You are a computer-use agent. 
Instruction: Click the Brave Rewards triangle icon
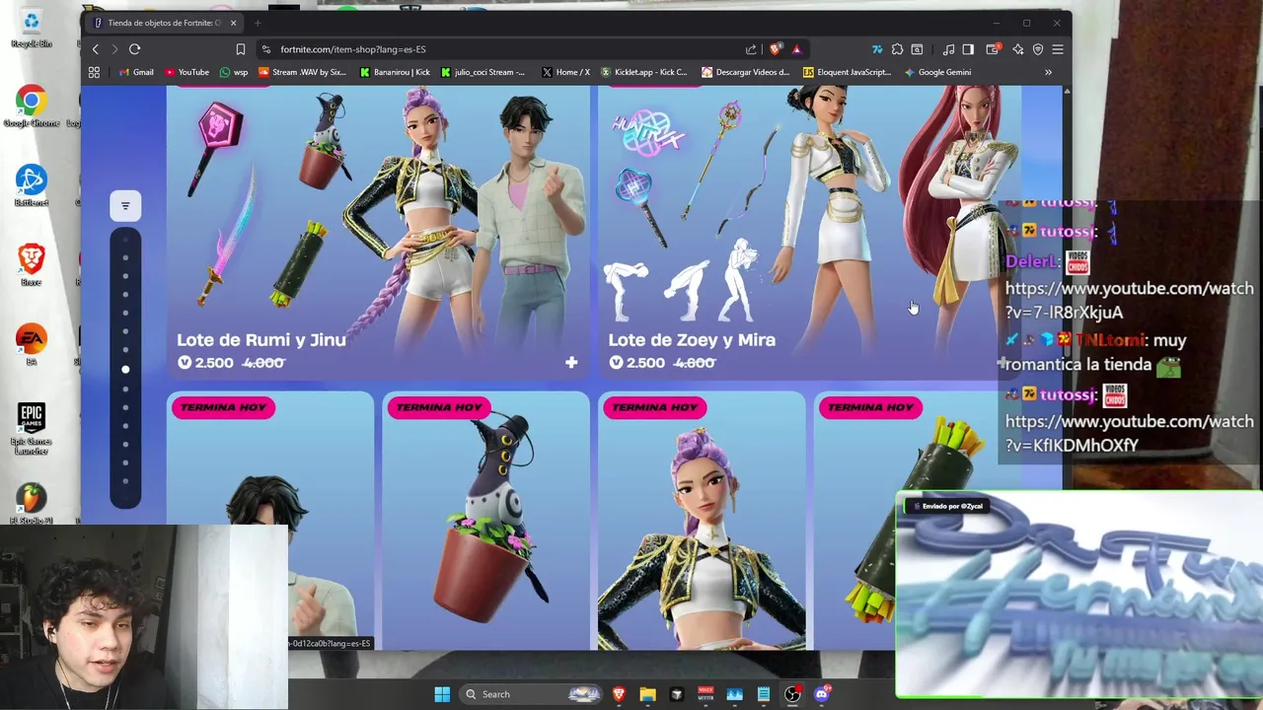[x=796, y=49]
